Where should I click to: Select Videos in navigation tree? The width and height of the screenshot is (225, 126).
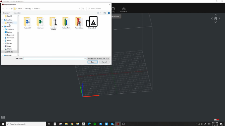pyautogui.click(x=9, y=46)
